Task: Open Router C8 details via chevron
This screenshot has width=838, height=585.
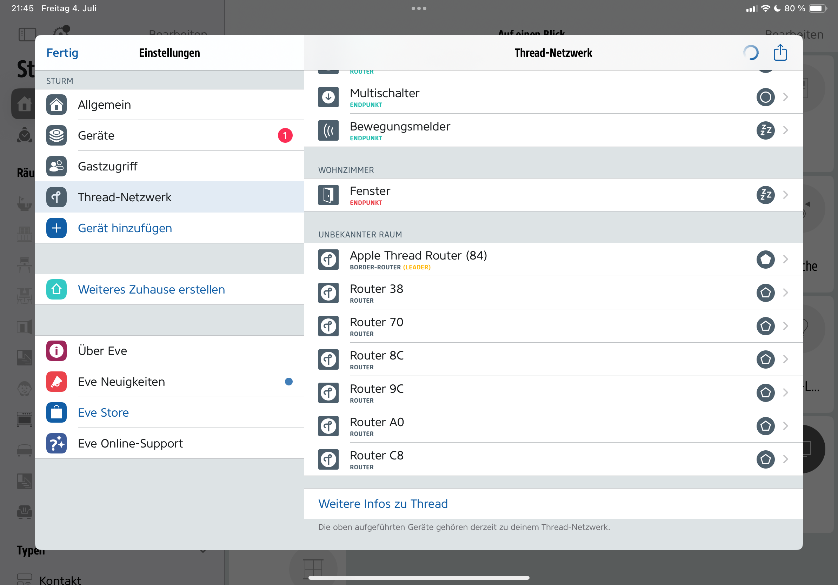Action: coord(785,459)
